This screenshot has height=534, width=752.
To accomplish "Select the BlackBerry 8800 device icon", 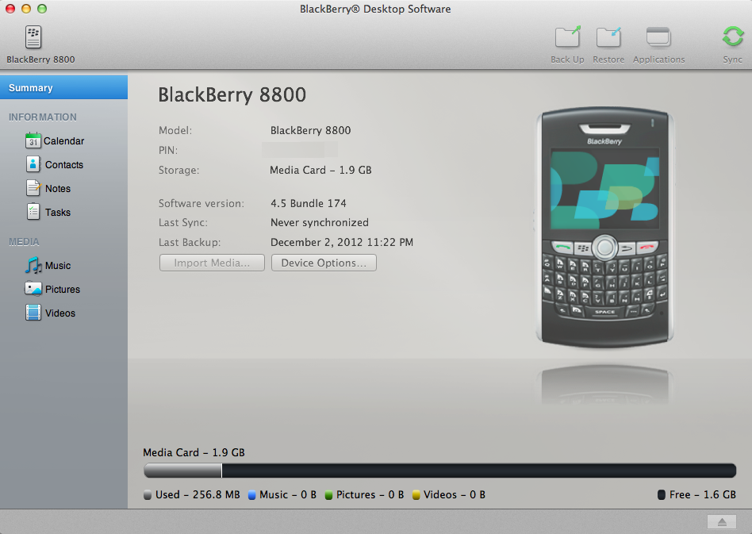I will (33, 37).
